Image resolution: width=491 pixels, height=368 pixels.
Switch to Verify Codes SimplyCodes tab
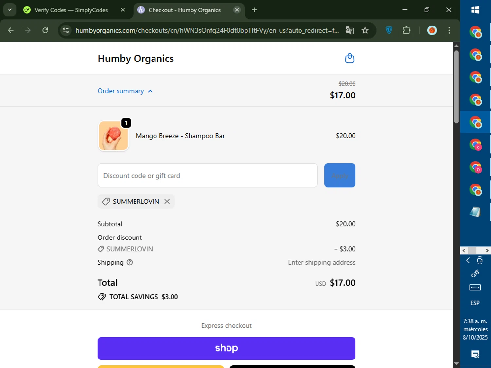[71, 10]
